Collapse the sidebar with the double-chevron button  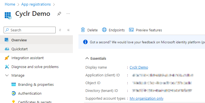[68, 30]
